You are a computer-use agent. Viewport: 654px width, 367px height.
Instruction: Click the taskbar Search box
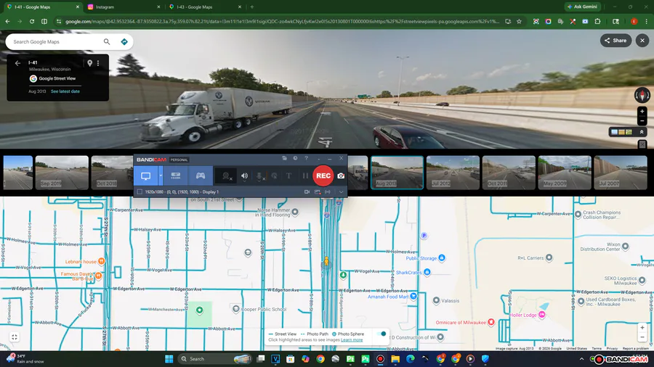click(x=215, y=359)
